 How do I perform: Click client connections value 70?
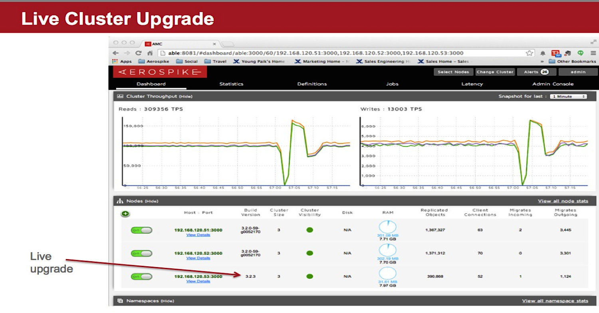[480, 253]
